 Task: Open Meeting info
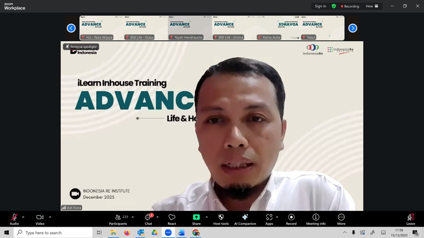coord(316,219)
